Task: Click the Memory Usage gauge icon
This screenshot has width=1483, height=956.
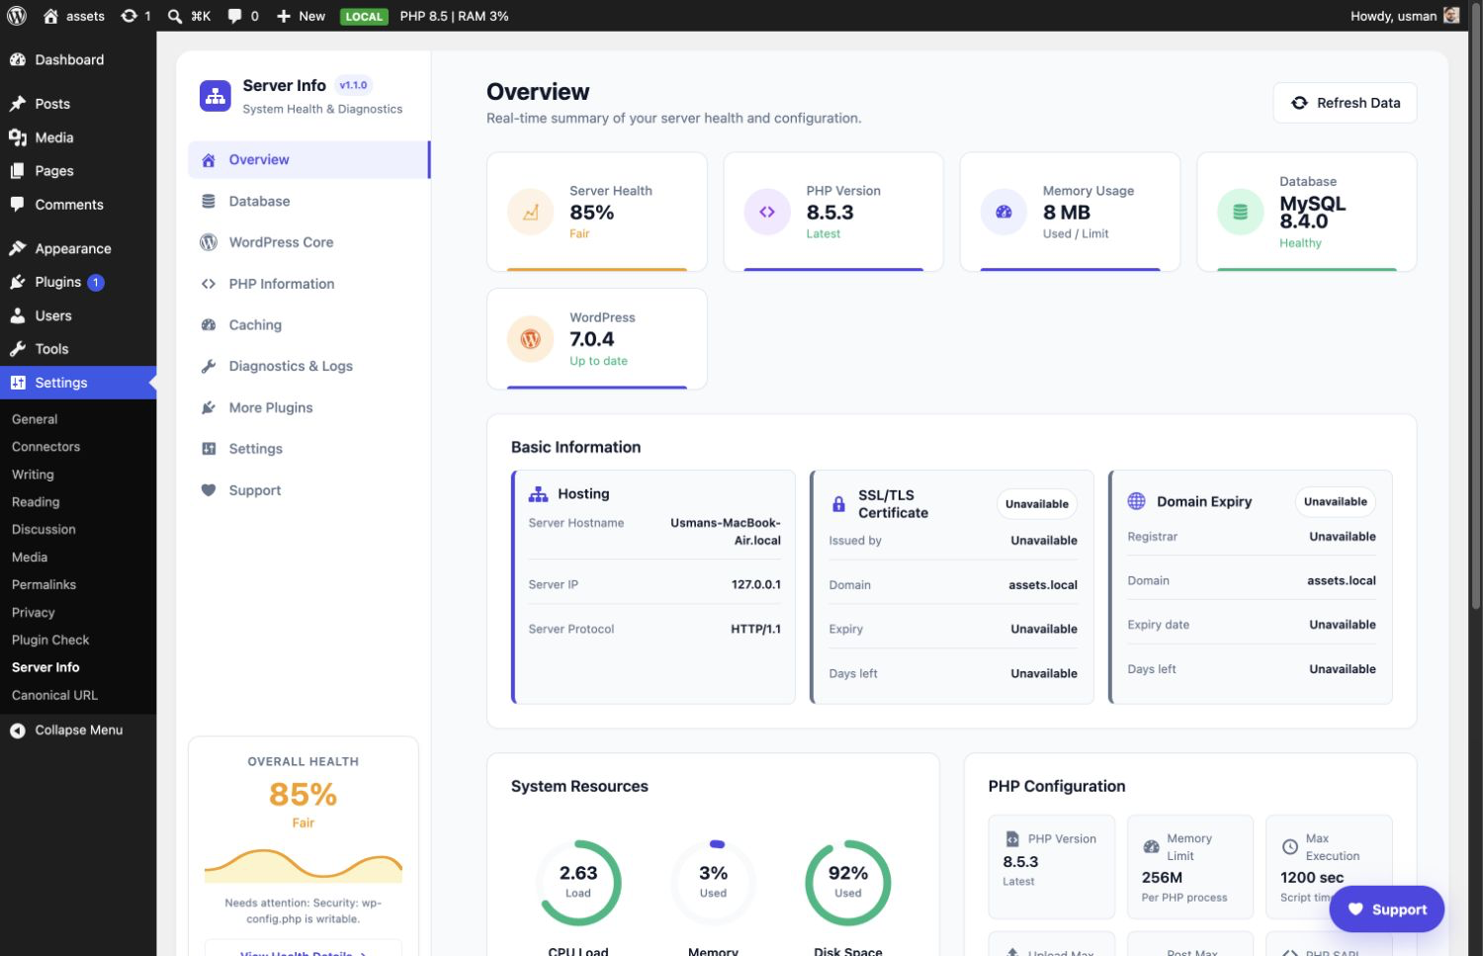Action: (1003, 212)
